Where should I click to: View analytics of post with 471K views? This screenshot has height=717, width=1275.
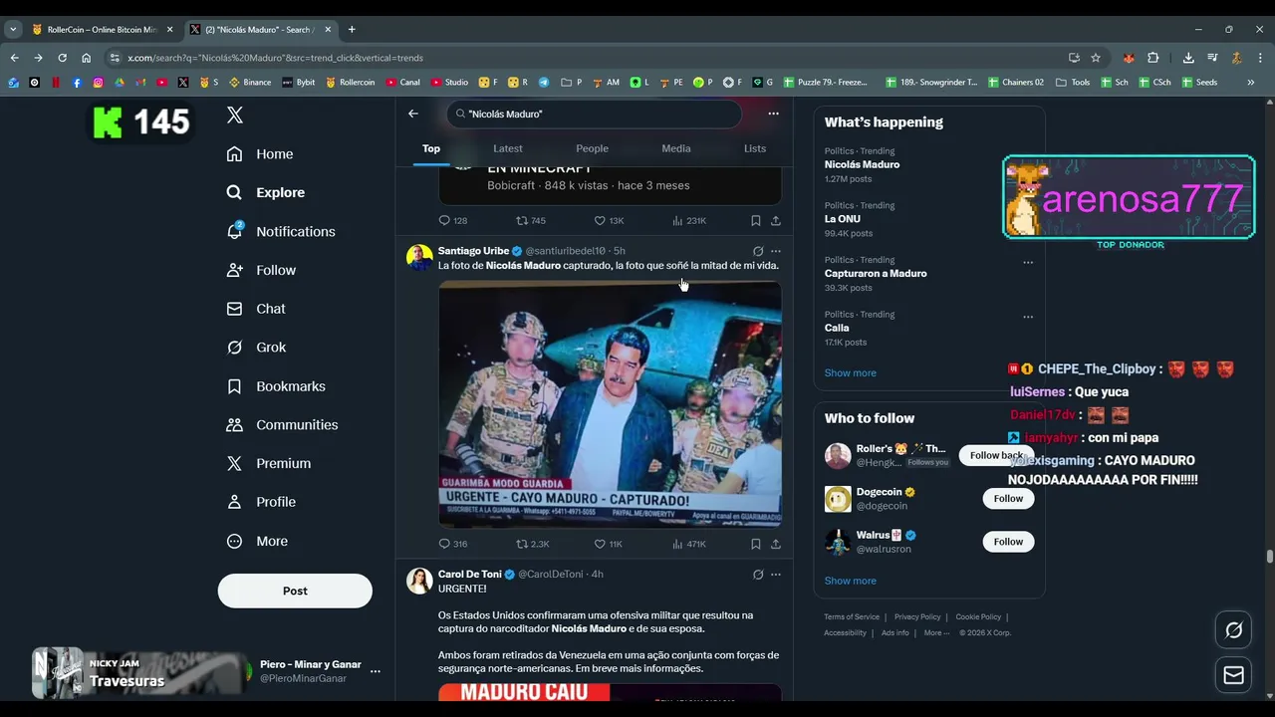[689, 544]
